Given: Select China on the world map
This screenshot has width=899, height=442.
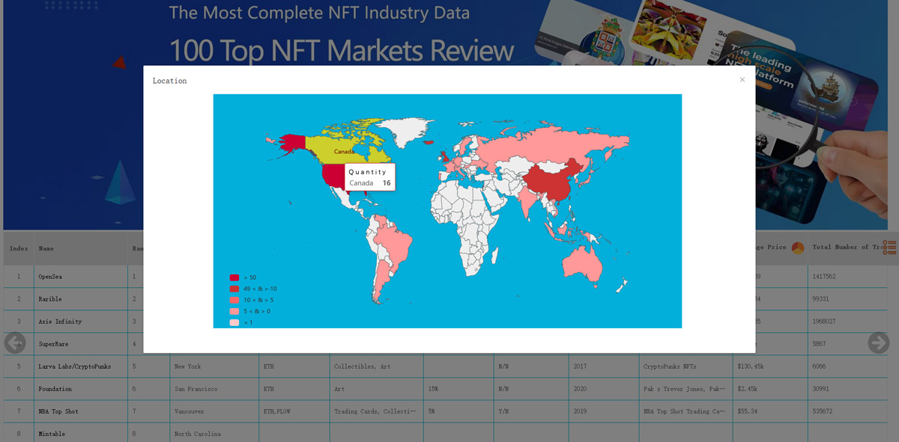Looking at the screenshot, I should [551, 183].
